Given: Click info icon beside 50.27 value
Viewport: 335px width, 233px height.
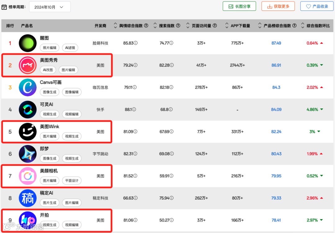Looking at the screenshot, I should coord(172,220).
